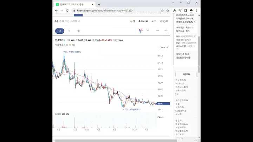Zoom in the chart with plus button
The image size is (253, 142).
166,31
